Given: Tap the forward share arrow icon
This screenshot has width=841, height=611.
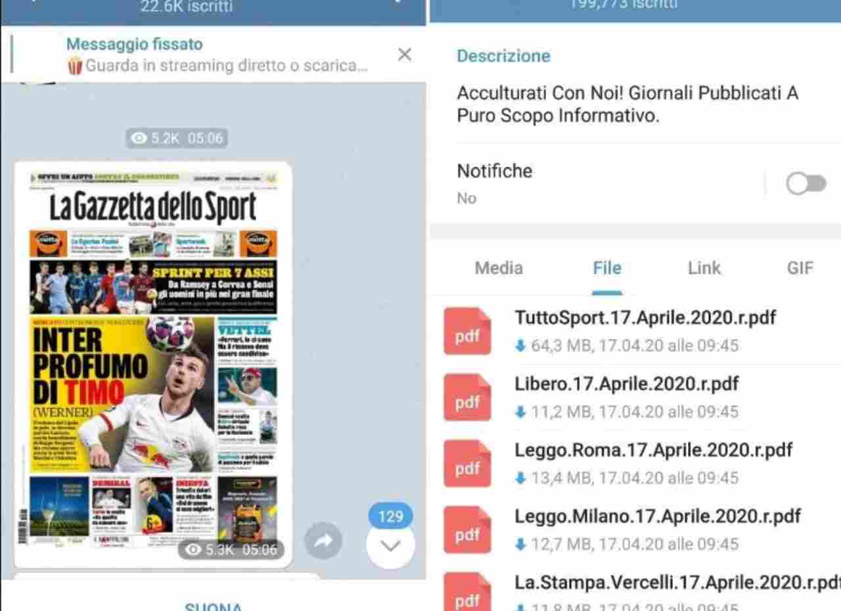Looking at the screenshot, I should [323, 541].
